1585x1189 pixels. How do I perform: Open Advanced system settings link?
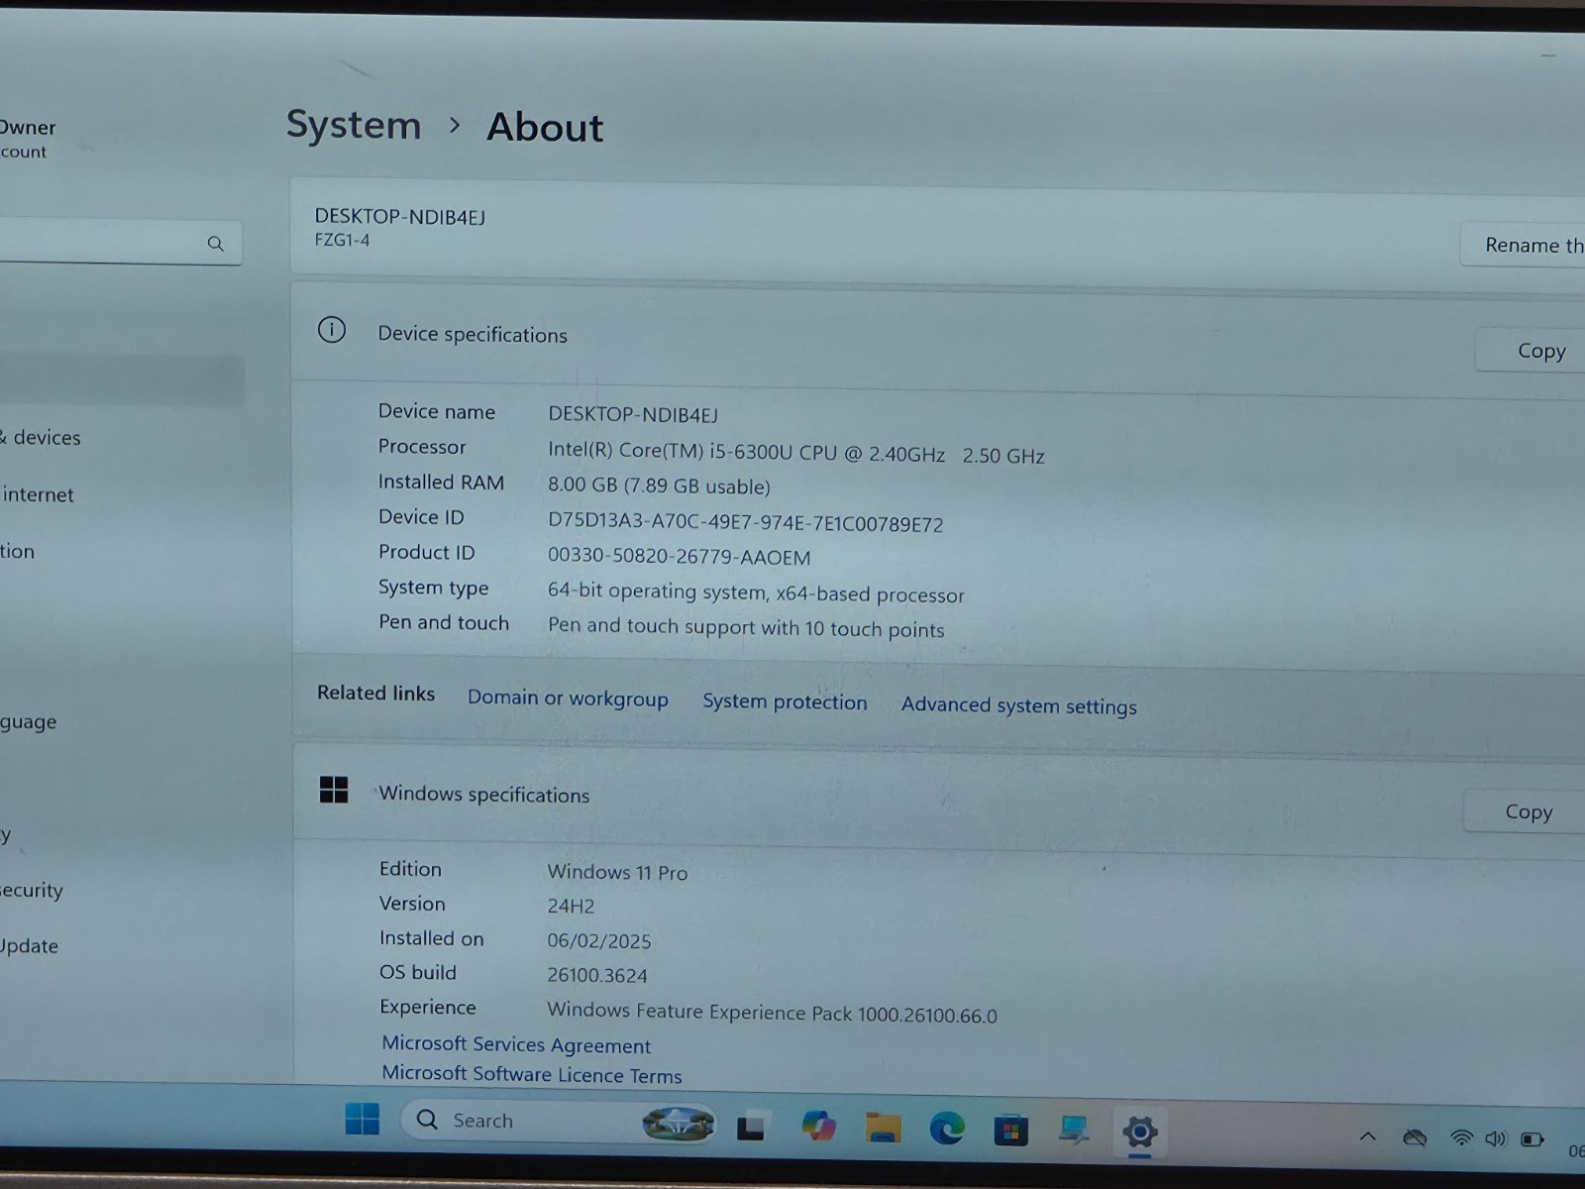coord(1018,705)
